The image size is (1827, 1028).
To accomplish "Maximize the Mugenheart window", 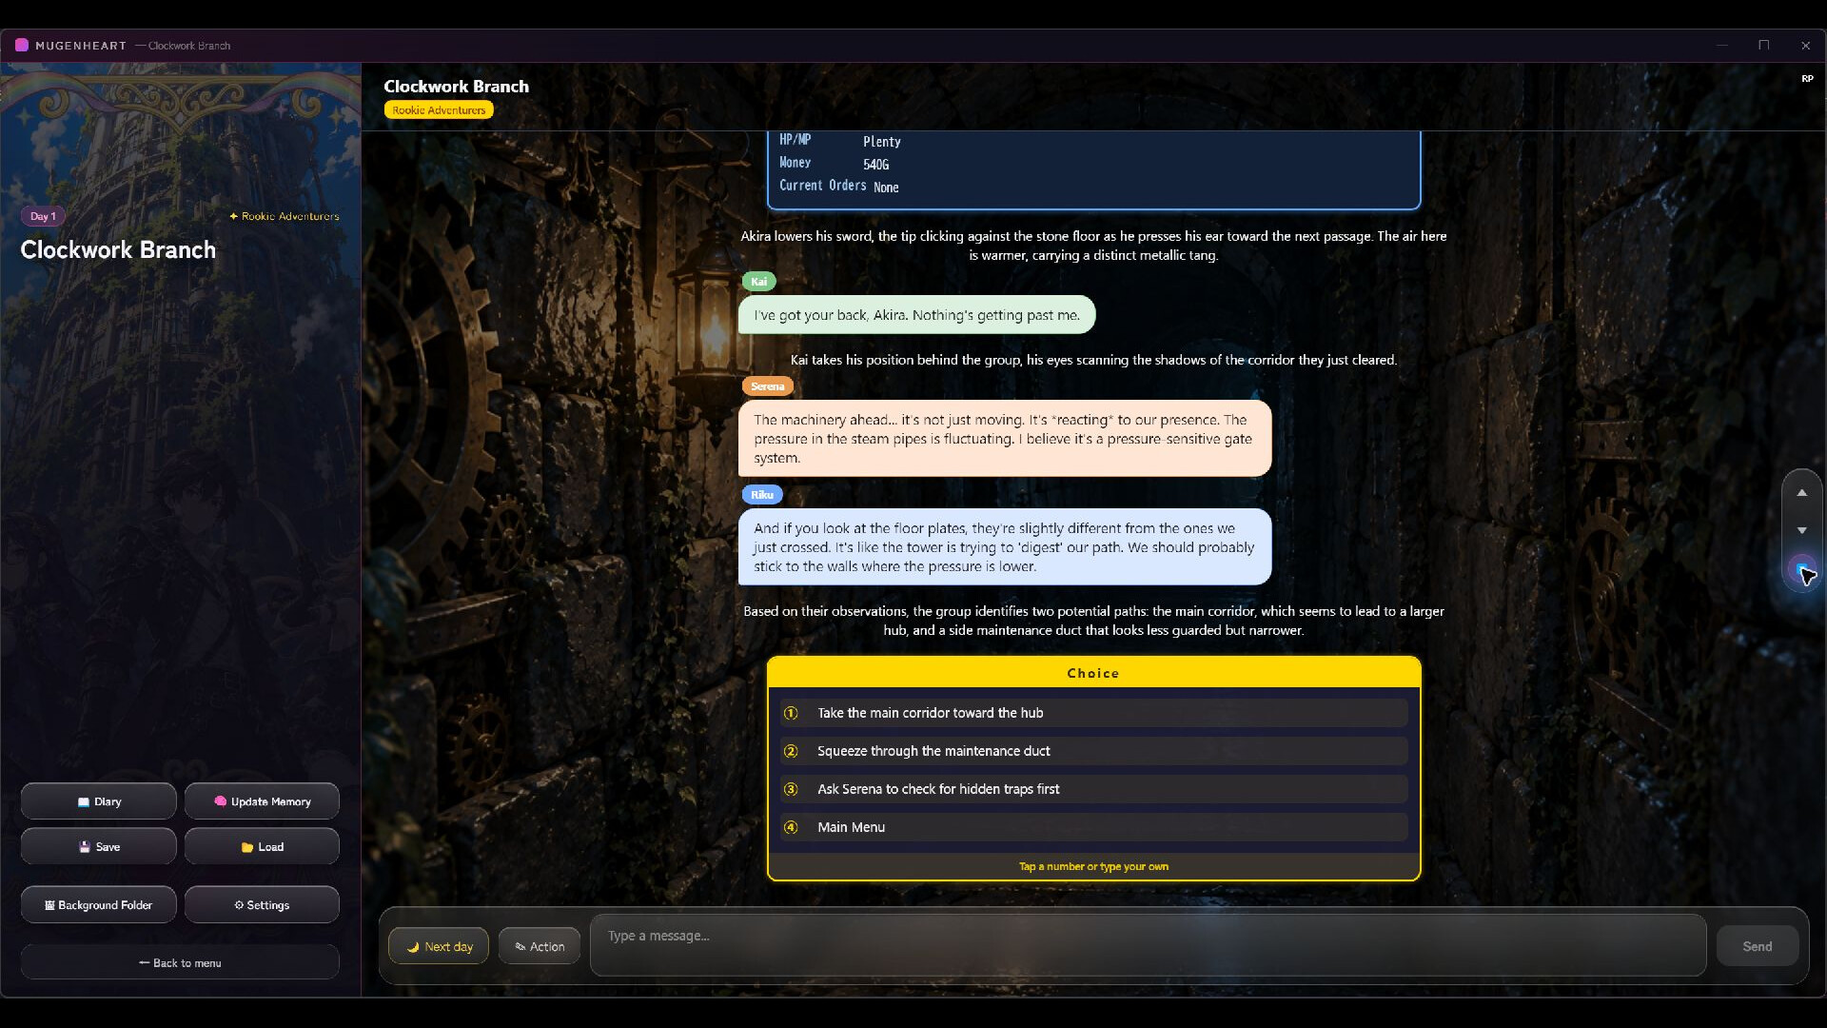I will pos(1763,45).
